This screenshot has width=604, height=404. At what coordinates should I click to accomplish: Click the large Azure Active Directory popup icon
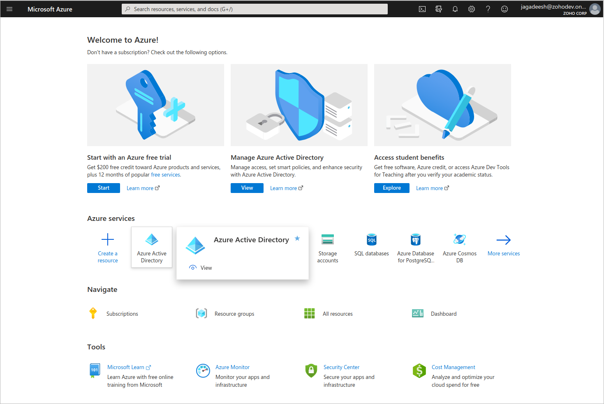tap(195, 246)
